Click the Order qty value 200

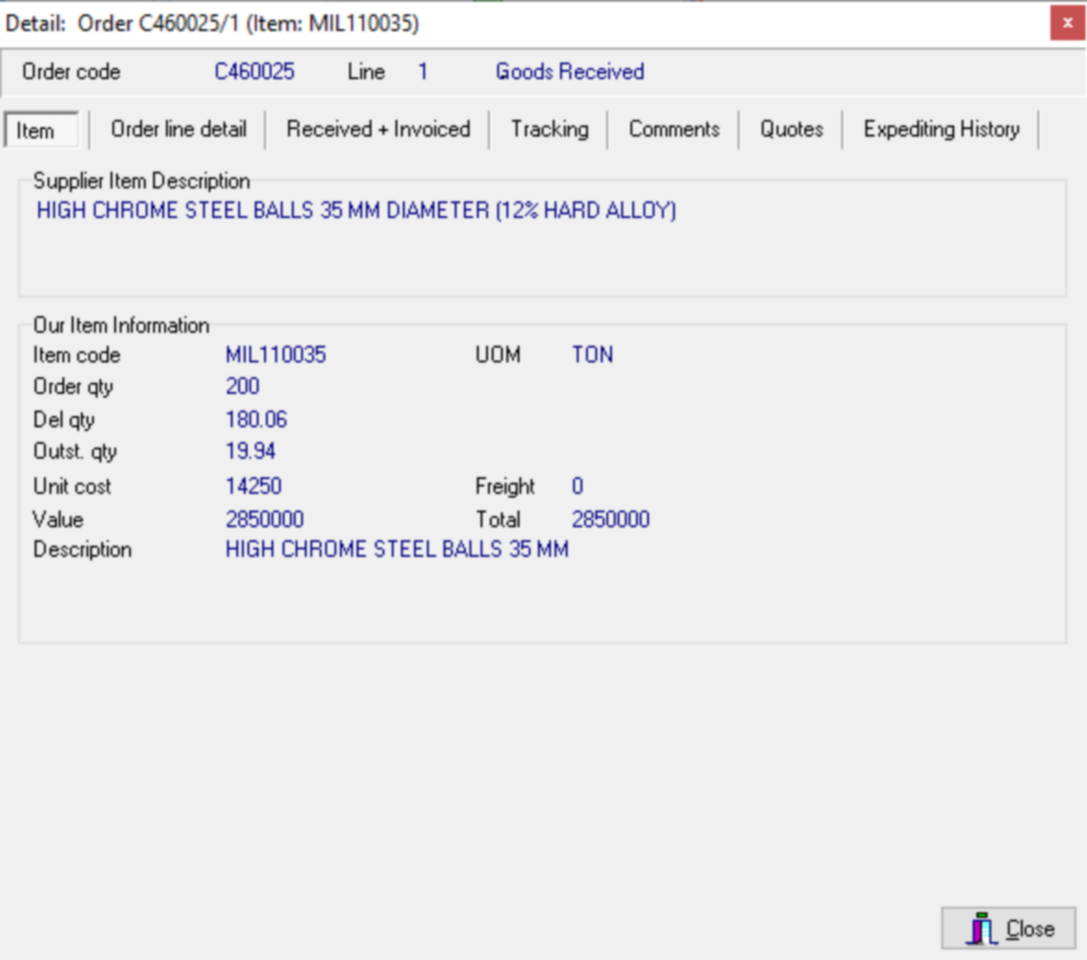pyautogui.click(x=242, y=387)
